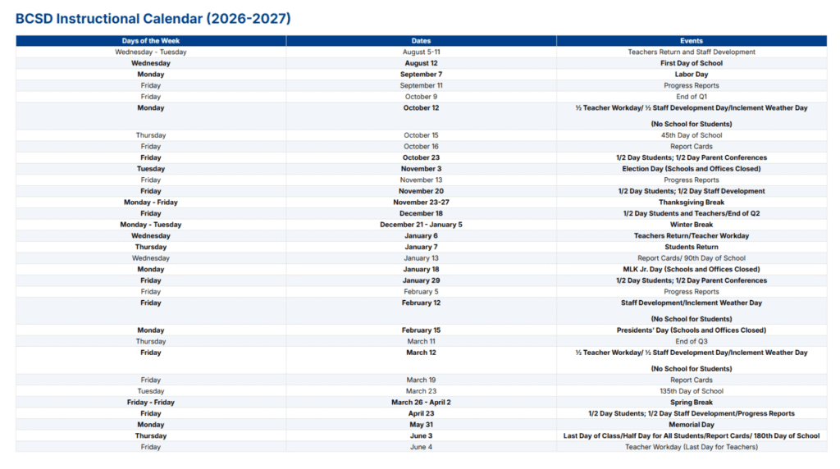
Task: Select the 'January 7' date cell
Action: pos(421,248)
